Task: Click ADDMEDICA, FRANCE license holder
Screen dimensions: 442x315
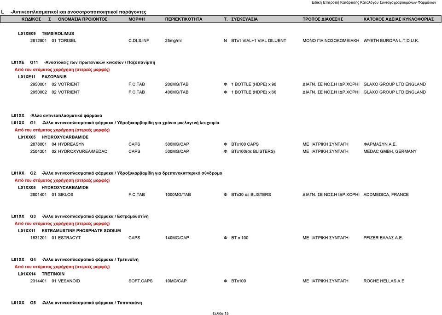Action: pos(386,195)
